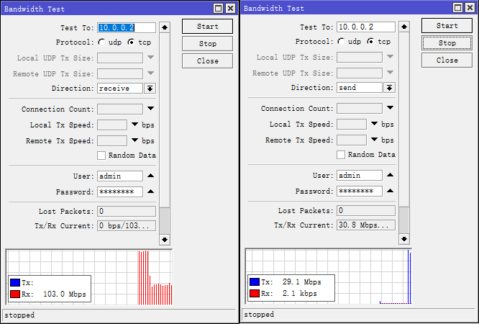Viewport: 479px width, 324px height.
Task: Open Direction dropdown showing send
Action: 389,88
